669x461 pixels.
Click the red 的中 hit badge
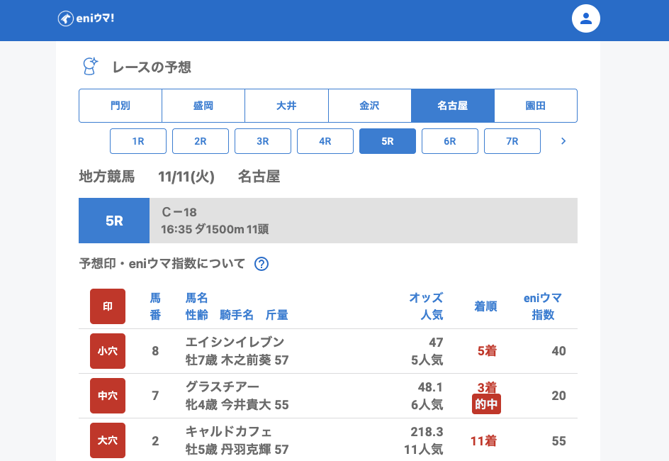click(x=486, y=404)
